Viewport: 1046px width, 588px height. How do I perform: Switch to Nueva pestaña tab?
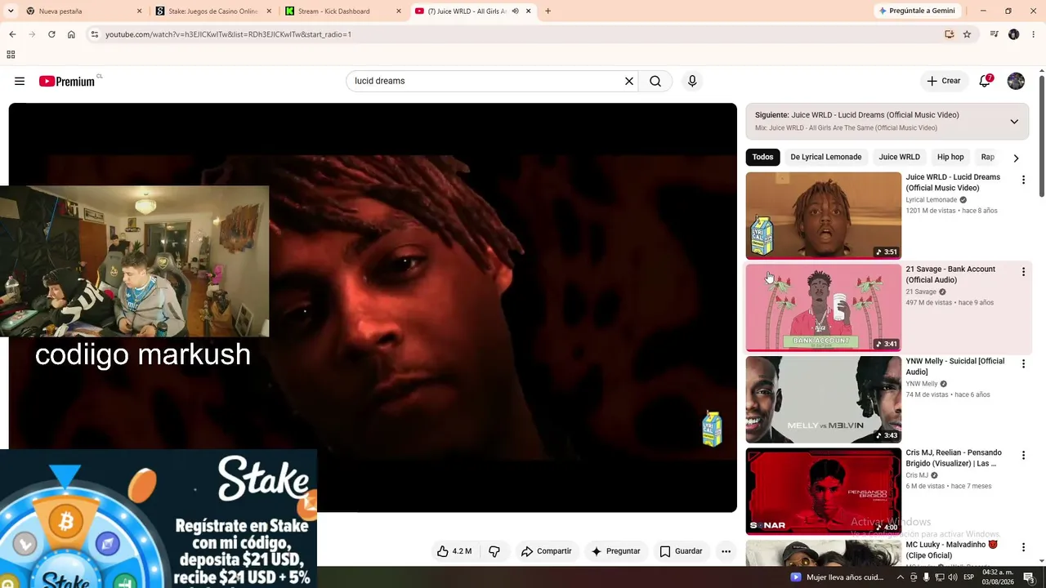[x=84, y=11]
